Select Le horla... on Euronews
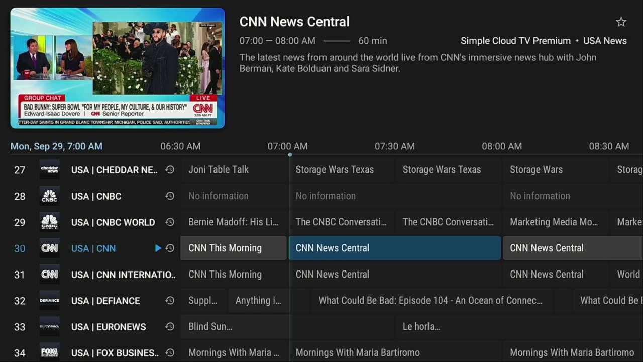Image resolution: width=643 pixels, height=362 pixels. point(519,327)
